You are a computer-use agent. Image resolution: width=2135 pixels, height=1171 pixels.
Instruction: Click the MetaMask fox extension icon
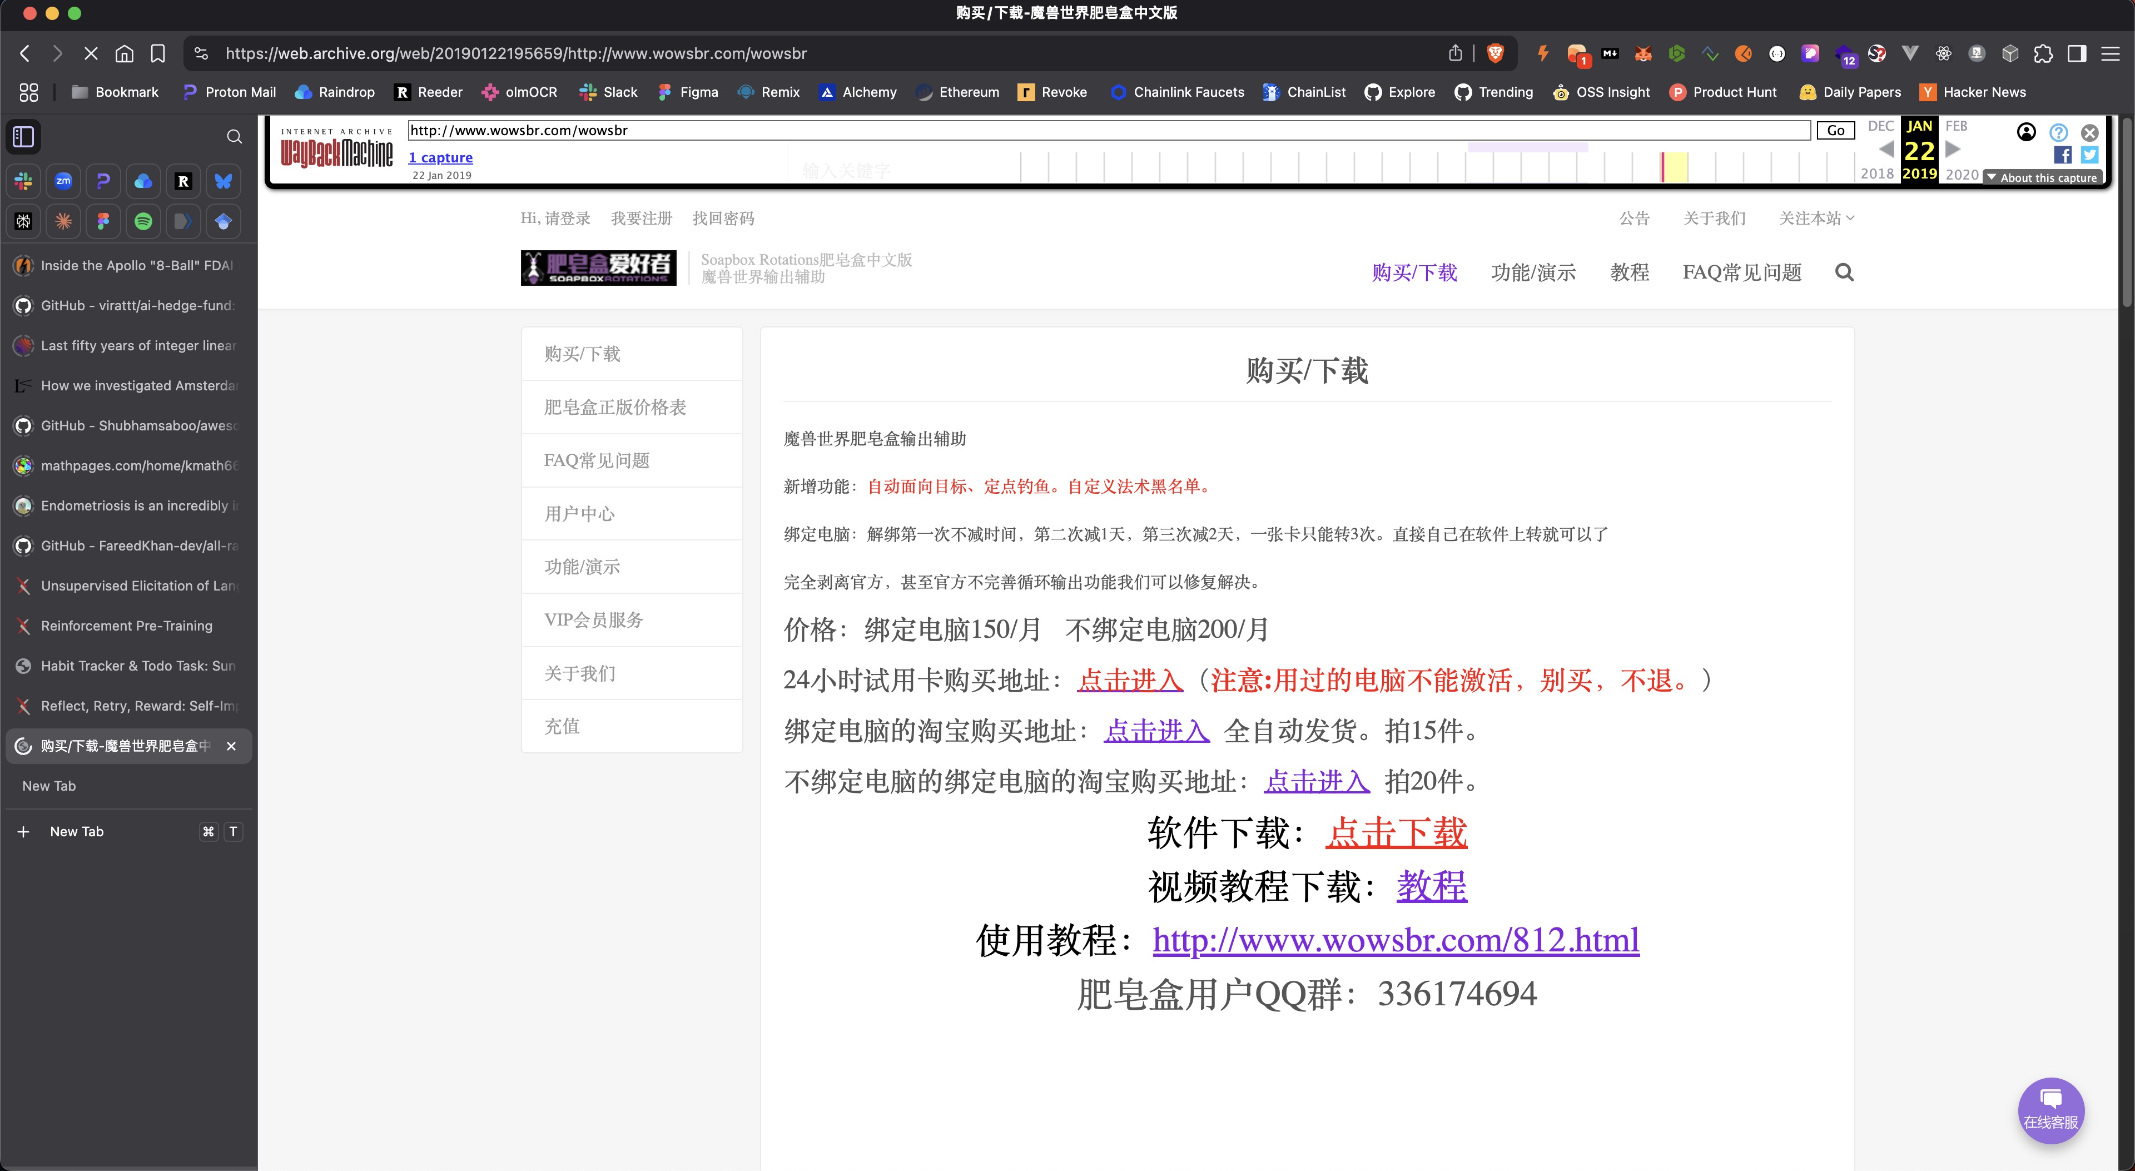point(1643,53)
